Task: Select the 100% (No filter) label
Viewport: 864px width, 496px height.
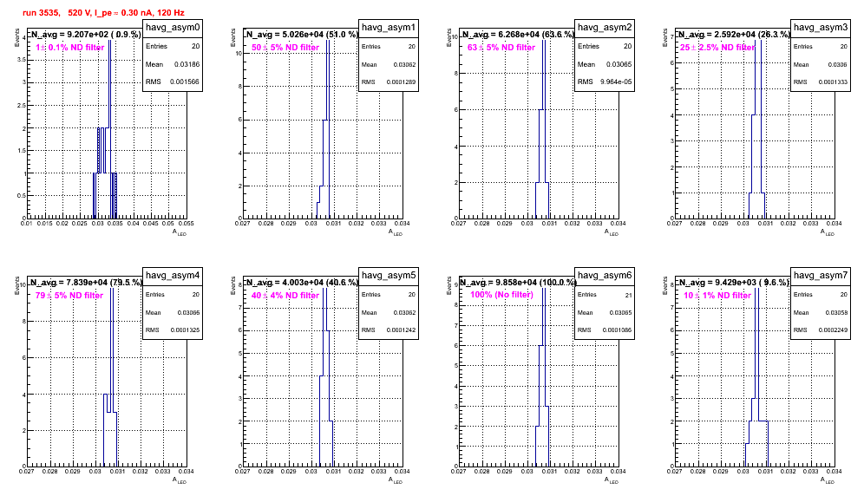Action: 501,295
